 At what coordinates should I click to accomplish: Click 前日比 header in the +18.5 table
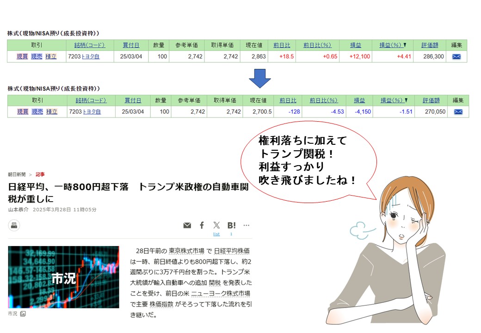[x=282, y=45]
